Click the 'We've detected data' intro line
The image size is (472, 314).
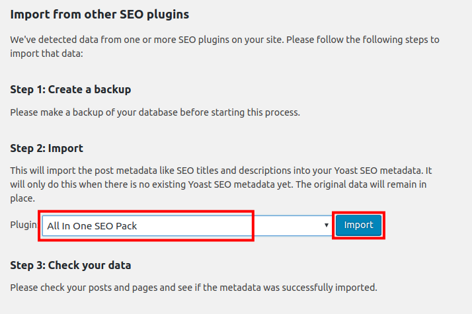[x=225, y=40]
